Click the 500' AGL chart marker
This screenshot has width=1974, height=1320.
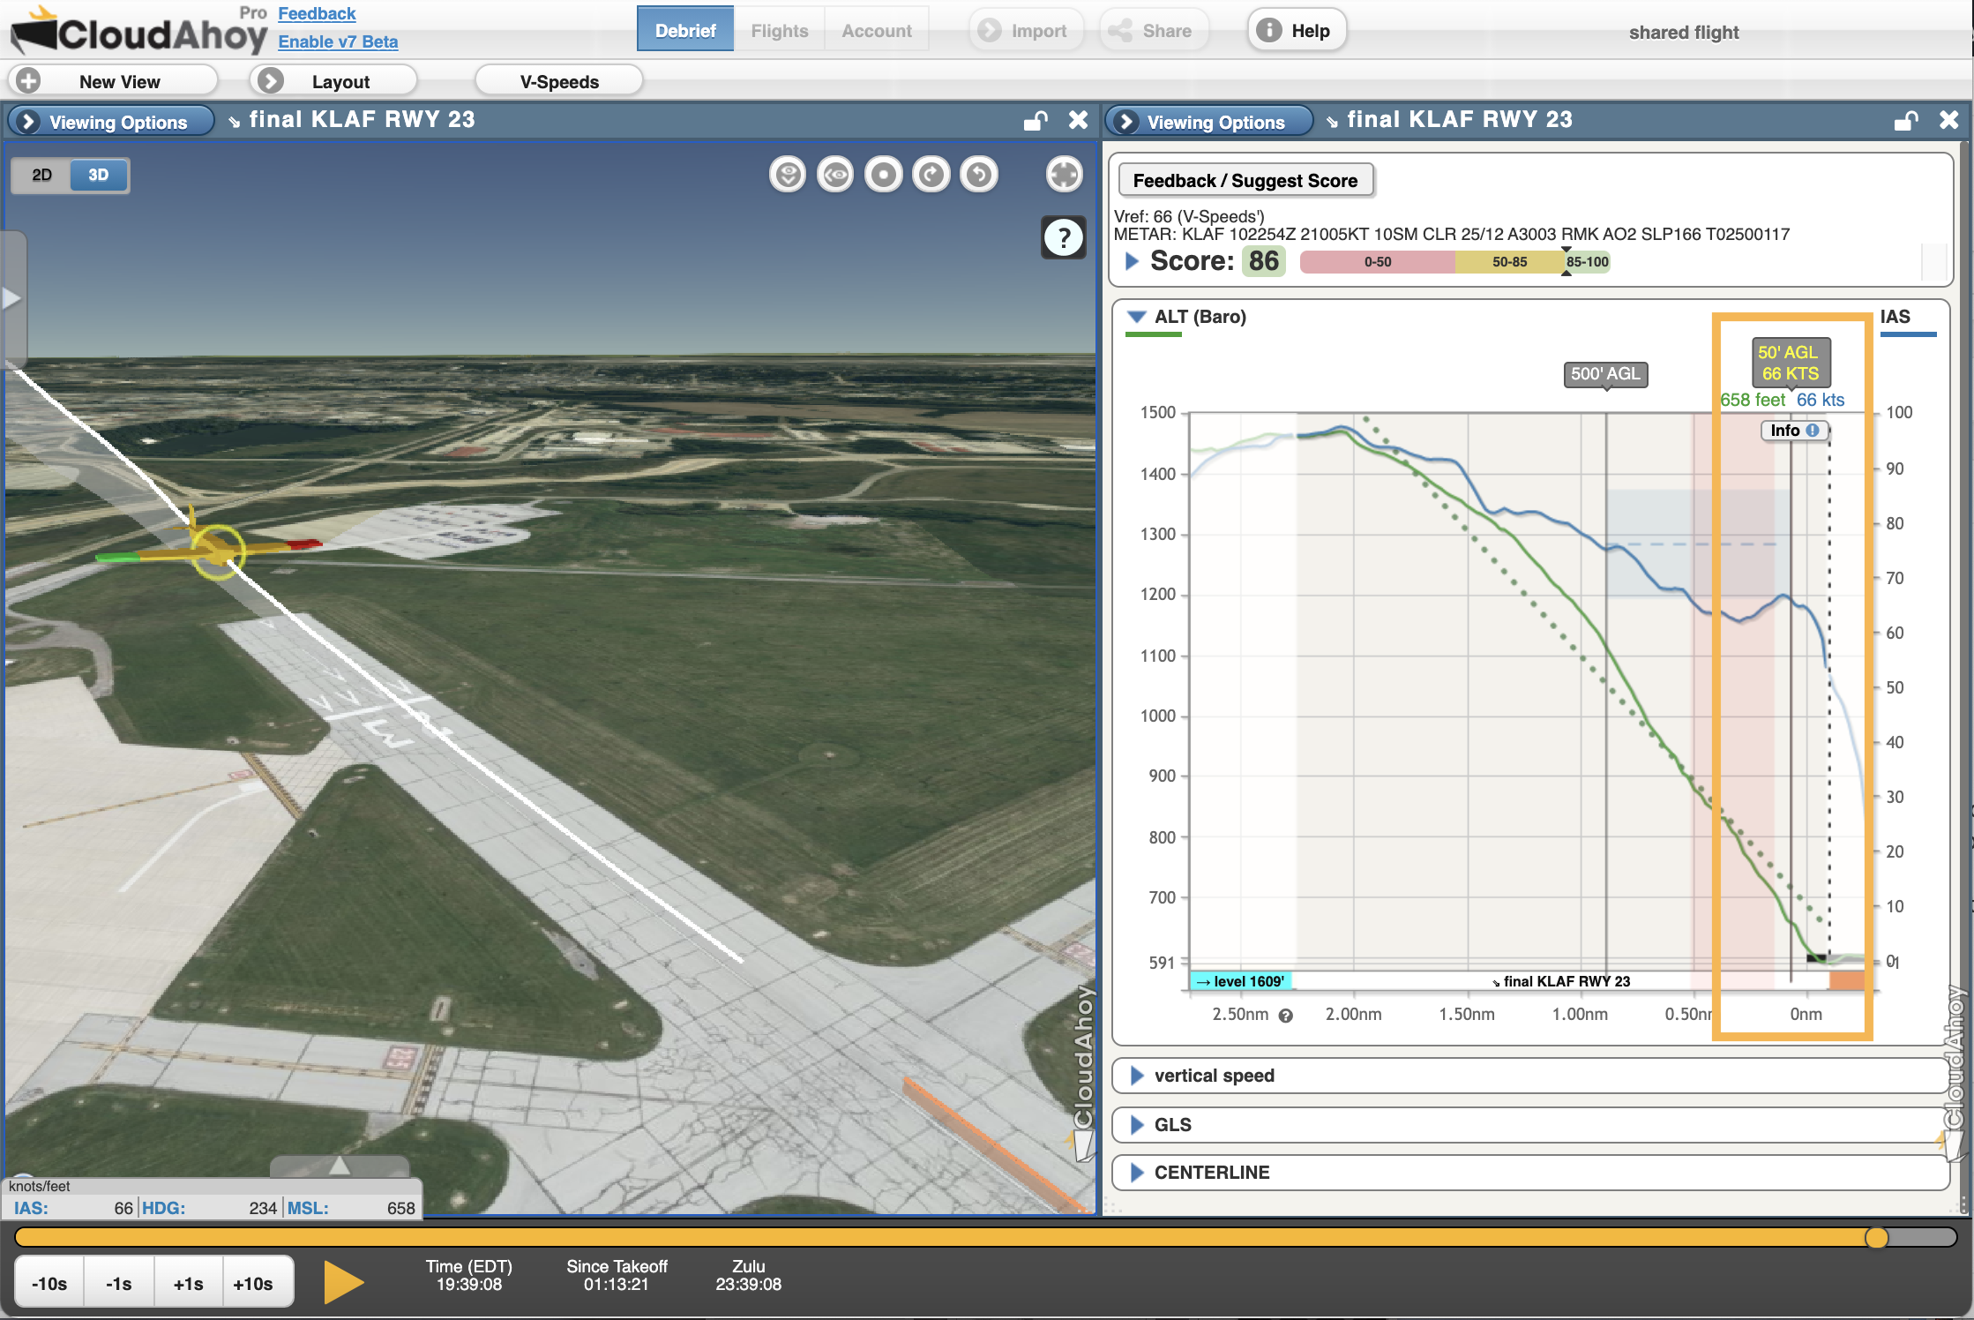point(1605,373)
